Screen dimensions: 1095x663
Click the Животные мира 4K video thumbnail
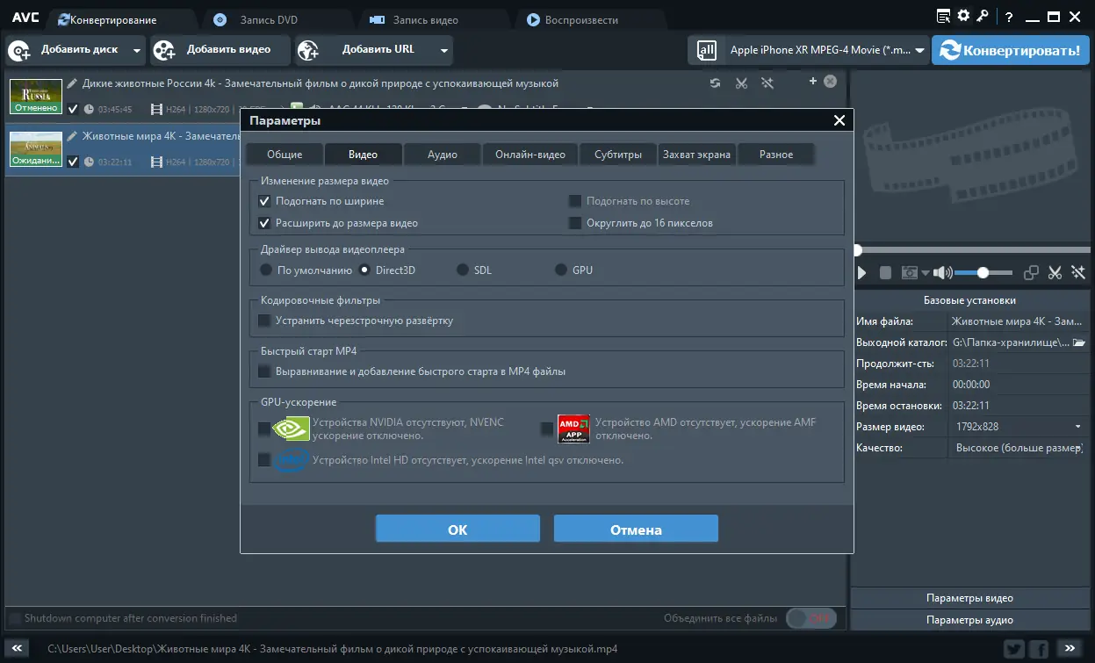point(35,148)
